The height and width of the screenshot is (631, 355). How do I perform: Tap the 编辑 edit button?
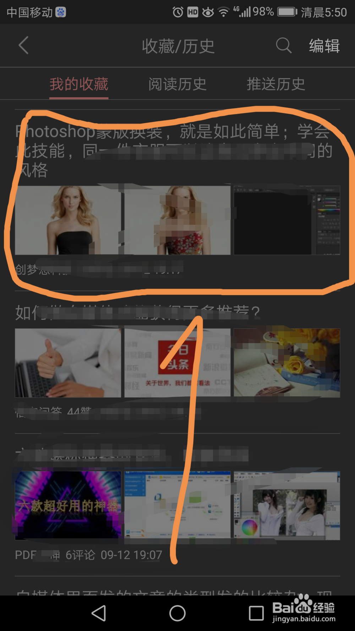tap(324, 46)
